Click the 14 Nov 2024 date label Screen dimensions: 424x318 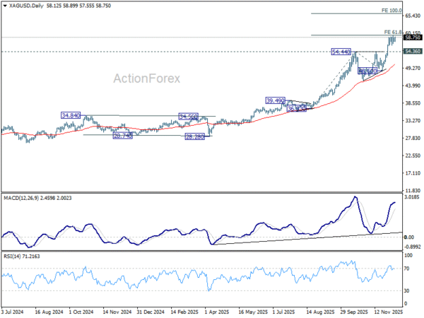(117, 312)
